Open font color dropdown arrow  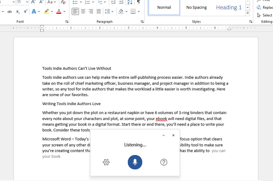pos(64,12)
